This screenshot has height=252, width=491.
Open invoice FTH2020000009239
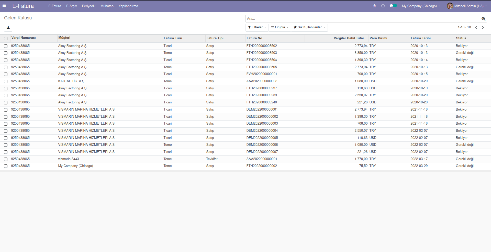(262, 95)
